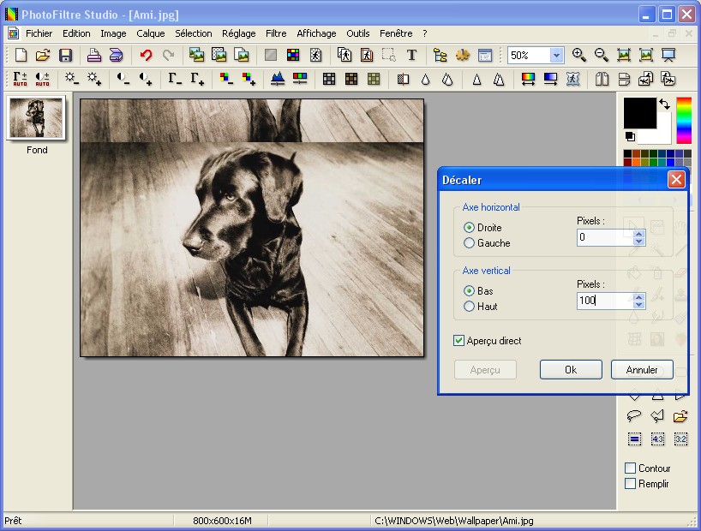Image resolution: width=701 pixels, height=531 pixels.
Task: Click the Open folder icon
Action: pyautogui.click(x=43, y=55)
